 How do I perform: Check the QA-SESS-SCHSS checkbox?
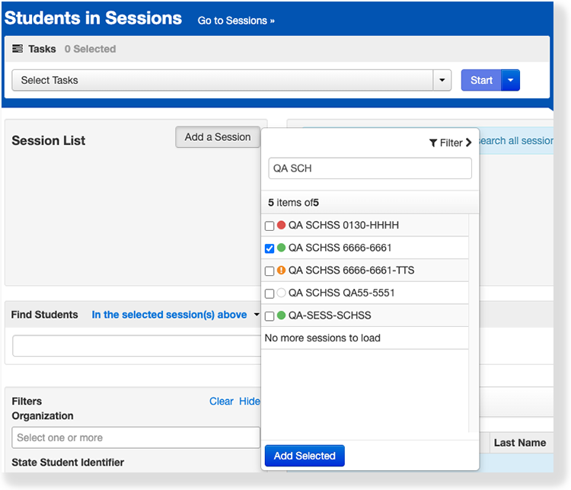click(269, 316)
